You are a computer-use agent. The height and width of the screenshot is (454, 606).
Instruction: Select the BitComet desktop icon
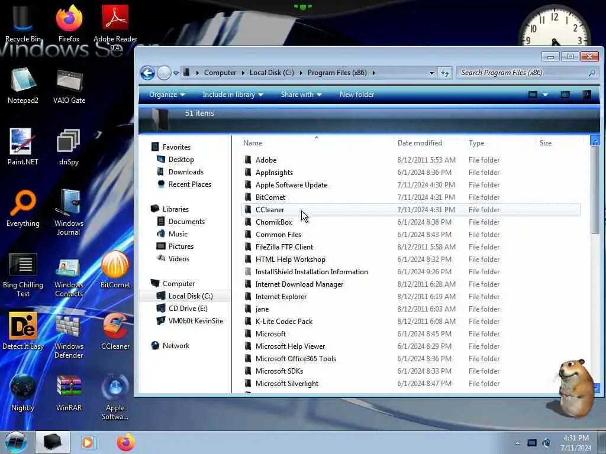[x=115, y=270]
